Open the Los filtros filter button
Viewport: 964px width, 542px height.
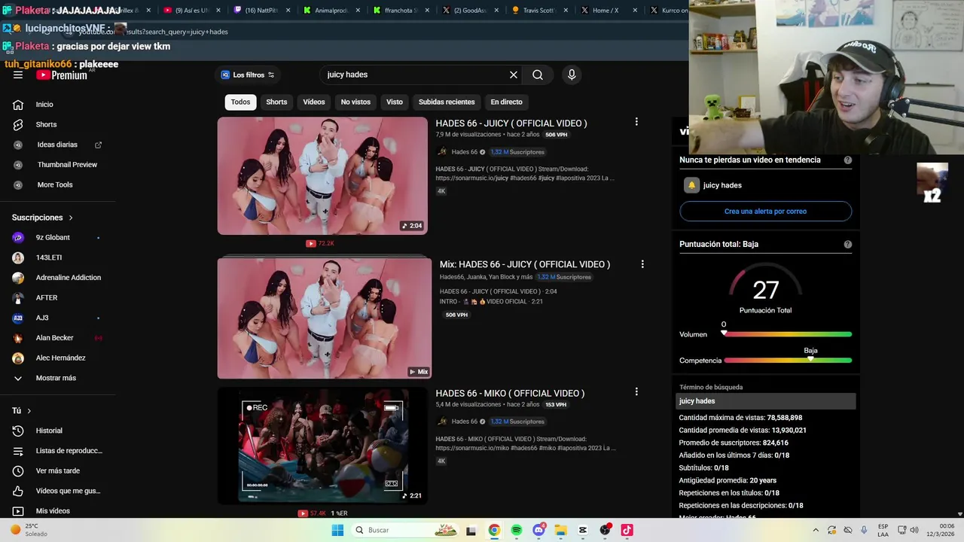(x=247, y=75)
